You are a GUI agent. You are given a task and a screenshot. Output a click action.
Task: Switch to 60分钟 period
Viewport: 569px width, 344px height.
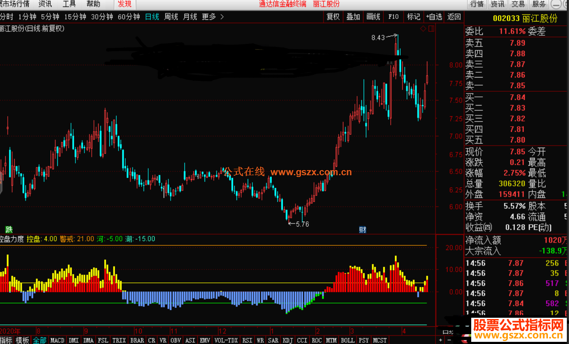click(x=129, y=17)
